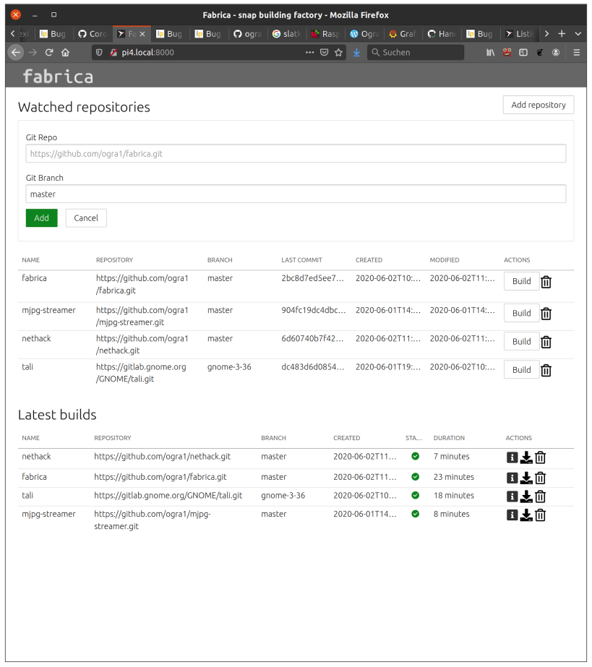Click the Suchen search box
The height and width of the screenshot is (667, 592).
pos(416,52)
